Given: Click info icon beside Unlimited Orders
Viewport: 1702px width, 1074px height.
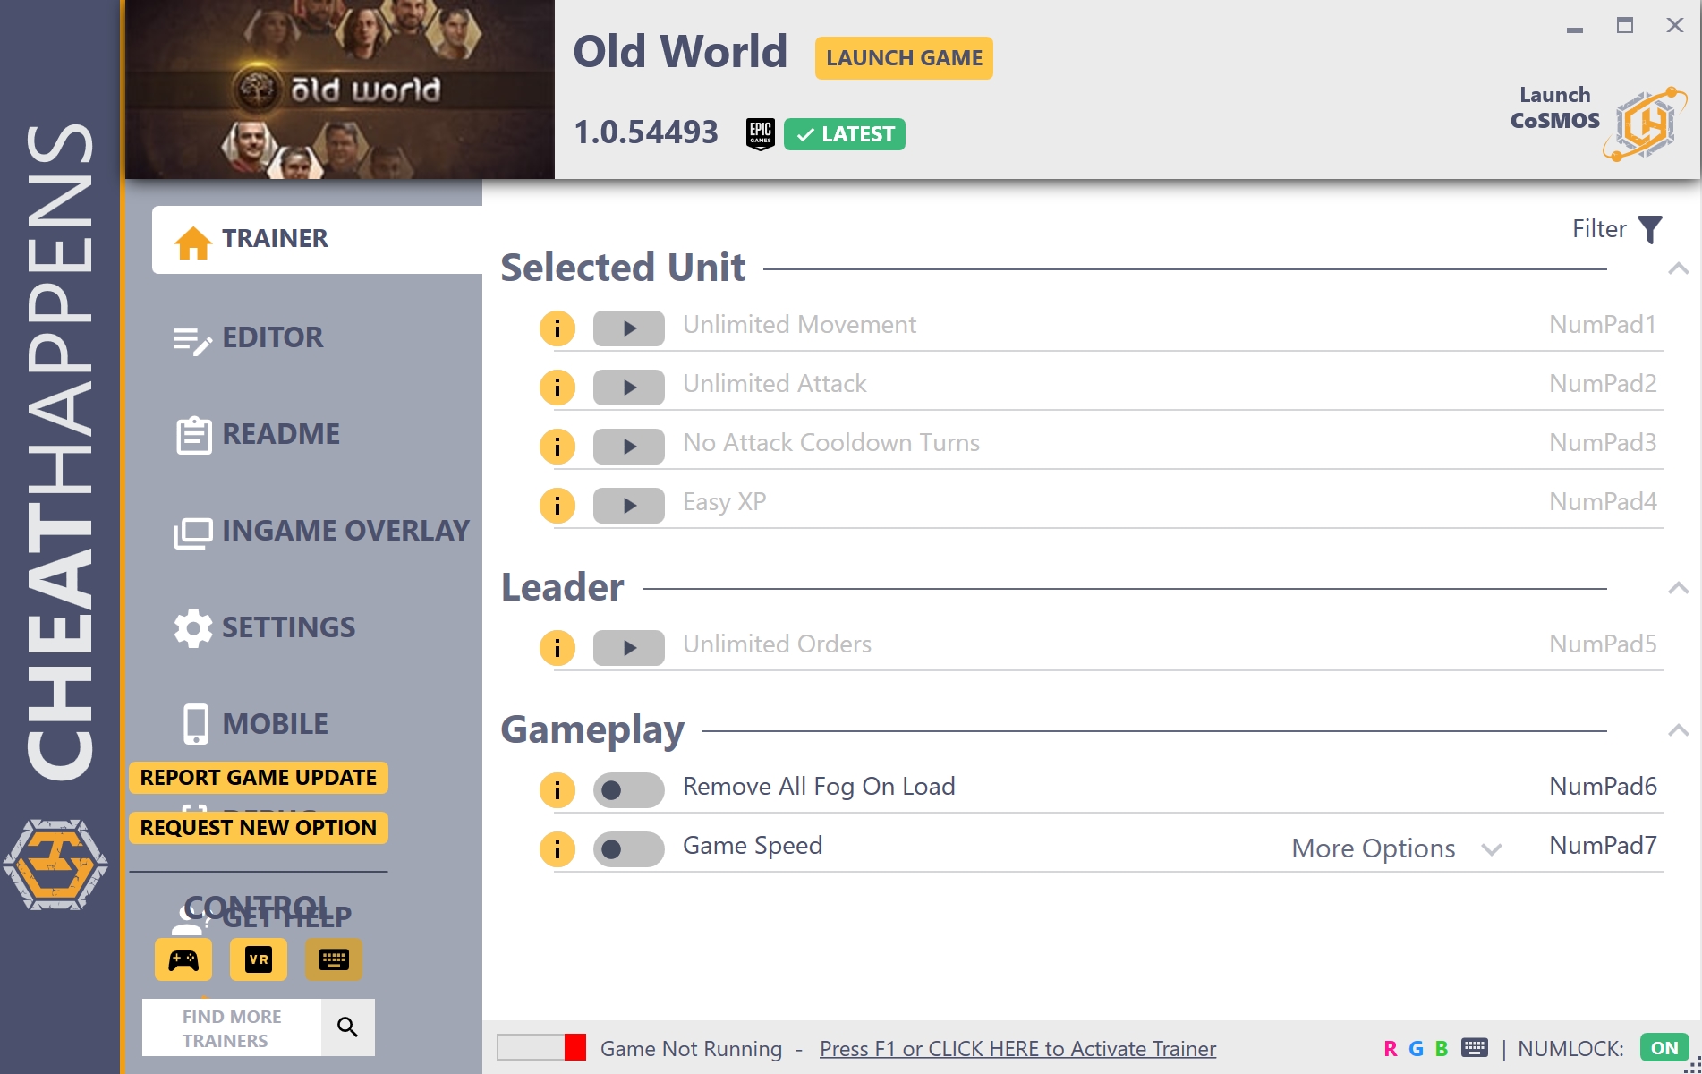Looking at the screenshot, I should pyautogui.click(x=557, y=648).
